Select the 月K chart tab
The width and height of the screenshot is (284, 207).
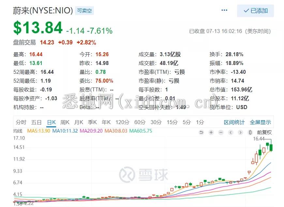[x=79, y=122]
